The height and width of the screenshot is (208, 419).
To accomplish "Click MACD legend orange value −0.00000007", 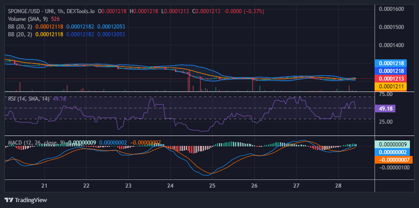I will (146, 143).
